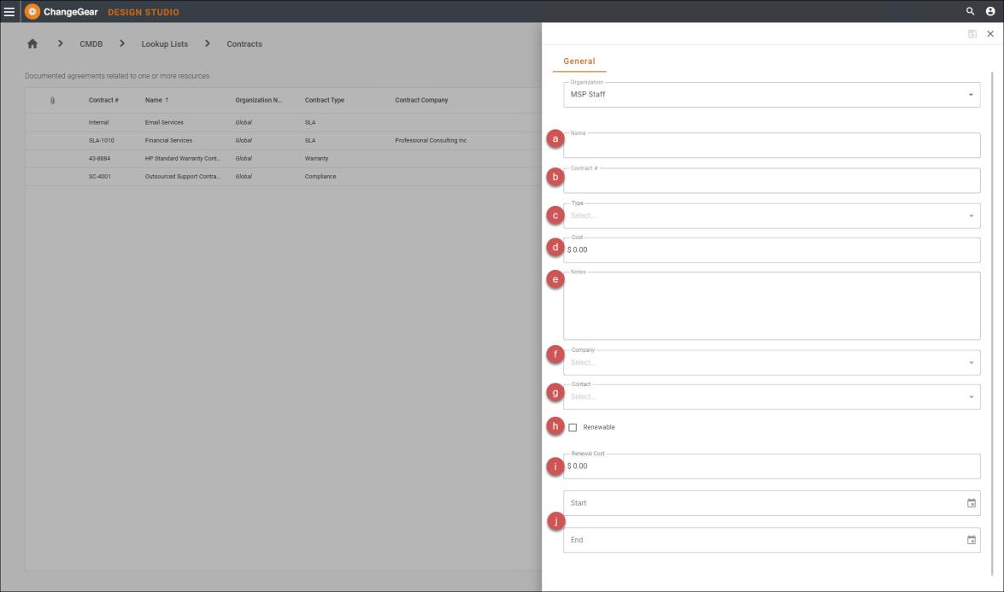Open the user account profile icon
Image resolution: width=1004 pixels, height=592 pixels.
pos(990,11)
